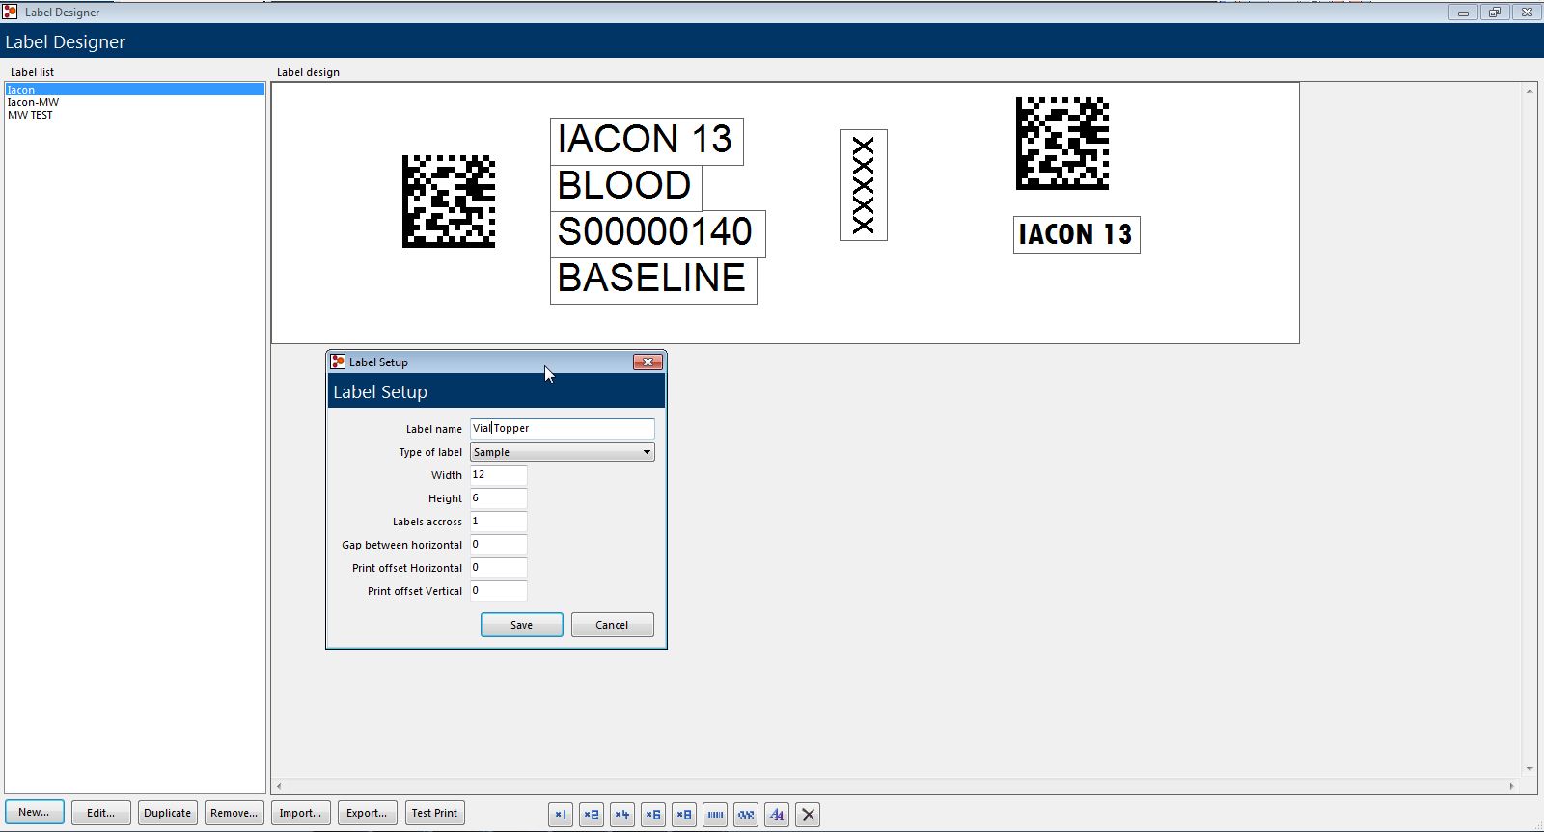Click the Remove... button
Screen dimensions: 1544x832
click(x=234, y=813)
